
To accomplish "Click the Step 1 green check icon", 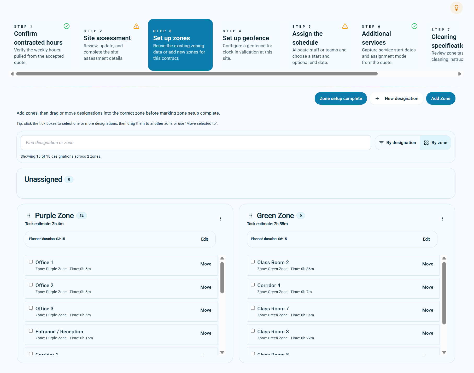I will (67, 26).
